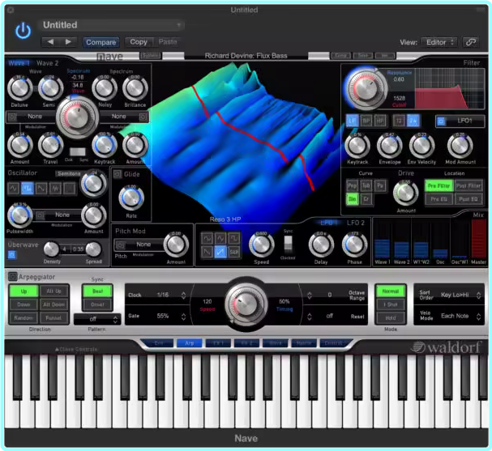The height and width of the screenshot is (451, 492).
Task: Switch to the LFO 2 tab
Action: (356, 223)
